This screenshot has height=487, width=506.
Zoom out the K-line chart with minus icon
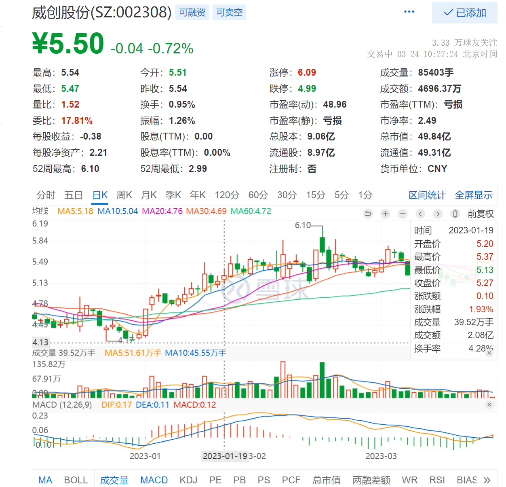(x=403, y=214)
